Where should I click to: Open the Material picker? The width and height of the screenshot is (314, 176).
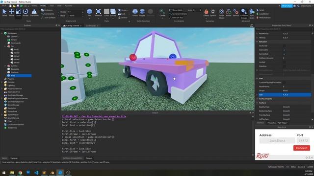[x=98, y=12]
